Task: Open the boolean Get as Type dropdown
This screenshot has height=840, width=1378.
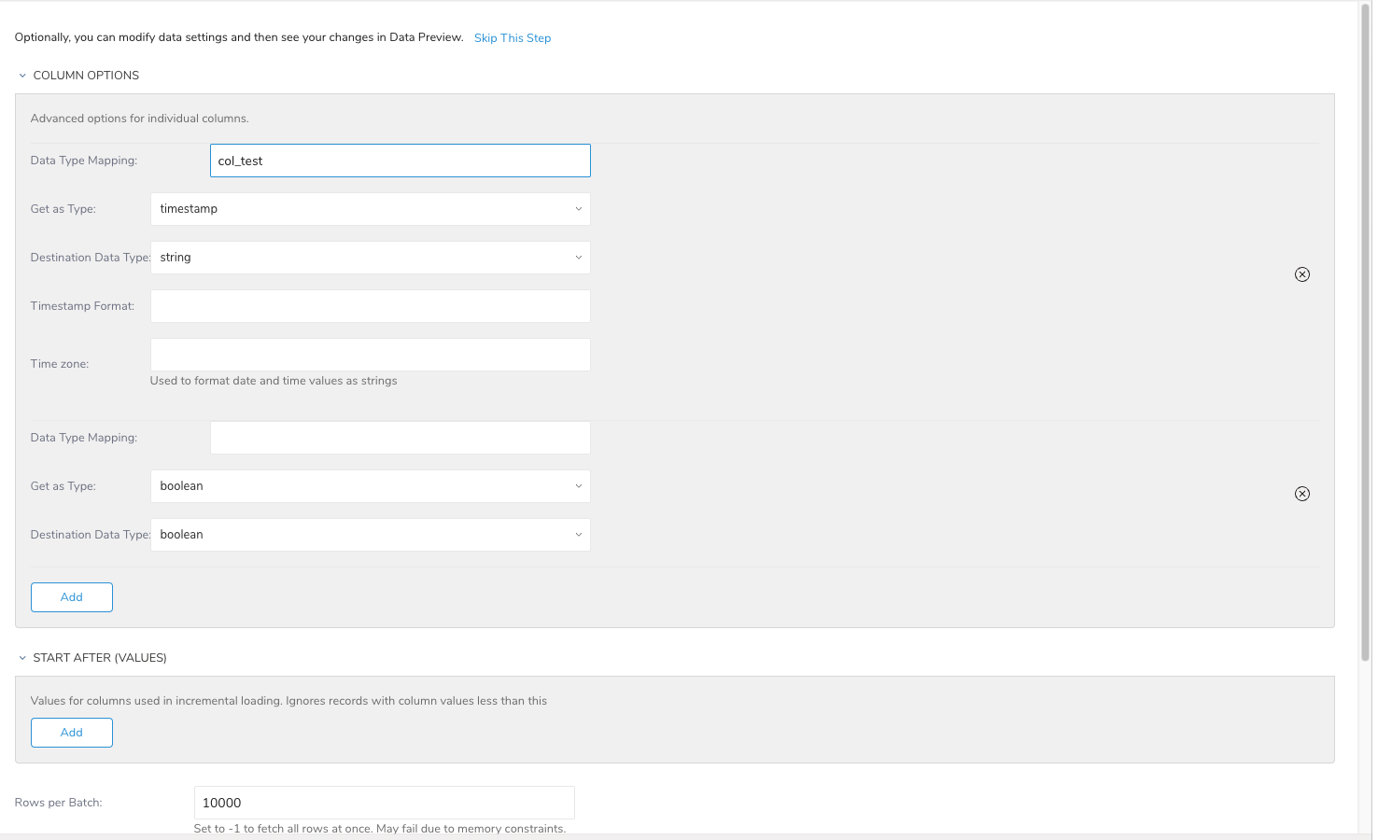Action: [370, 486]
